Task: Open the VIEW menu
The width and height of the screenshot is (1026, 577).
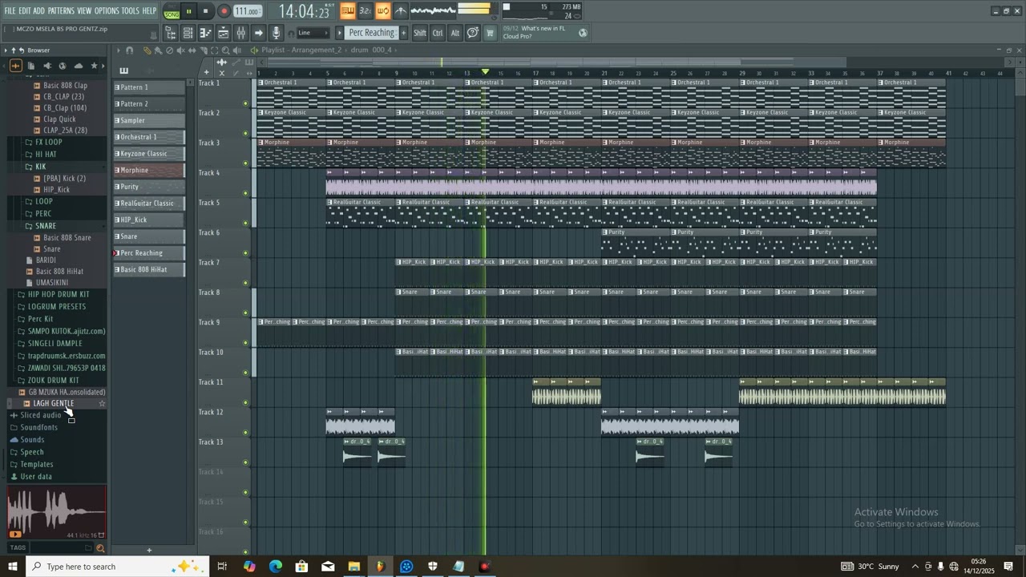Action: (84, 10)
